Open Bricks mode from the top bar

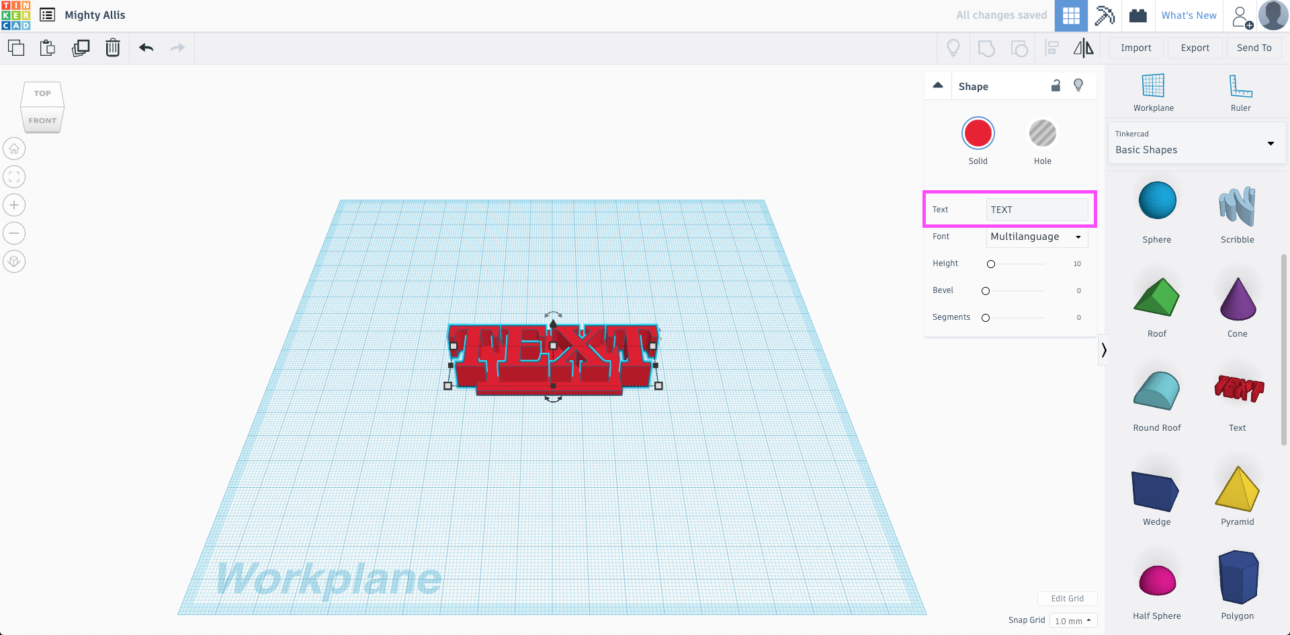[1137, 15]
